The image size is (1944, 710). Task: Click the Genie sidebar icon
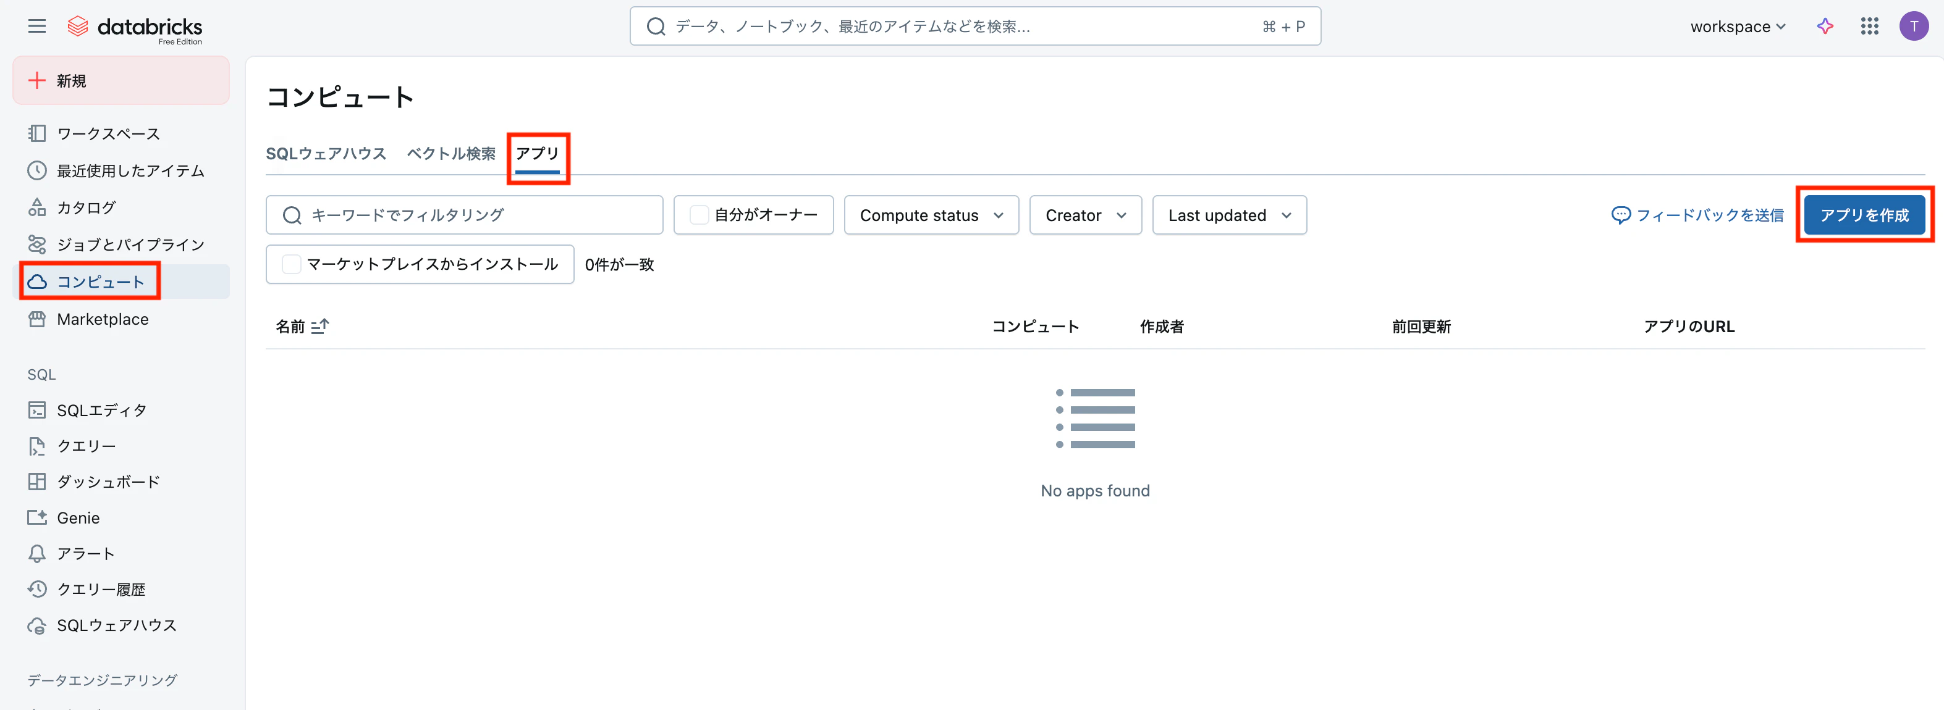pos(37,518)
